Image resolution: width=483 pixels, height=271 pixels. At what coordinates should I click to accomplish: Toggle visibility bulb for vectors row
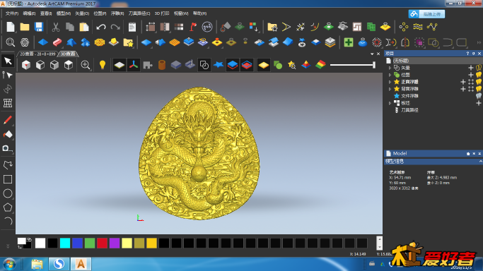(x=478, y=68)
